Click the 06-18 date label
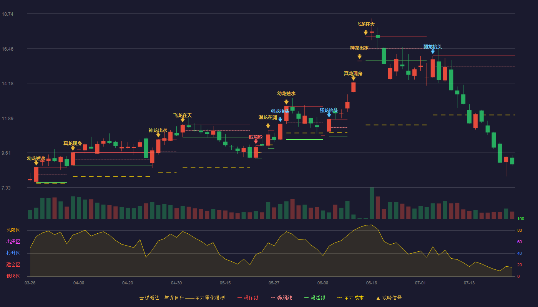Screen dimensions: 538x307 click(x=372, y=283)
